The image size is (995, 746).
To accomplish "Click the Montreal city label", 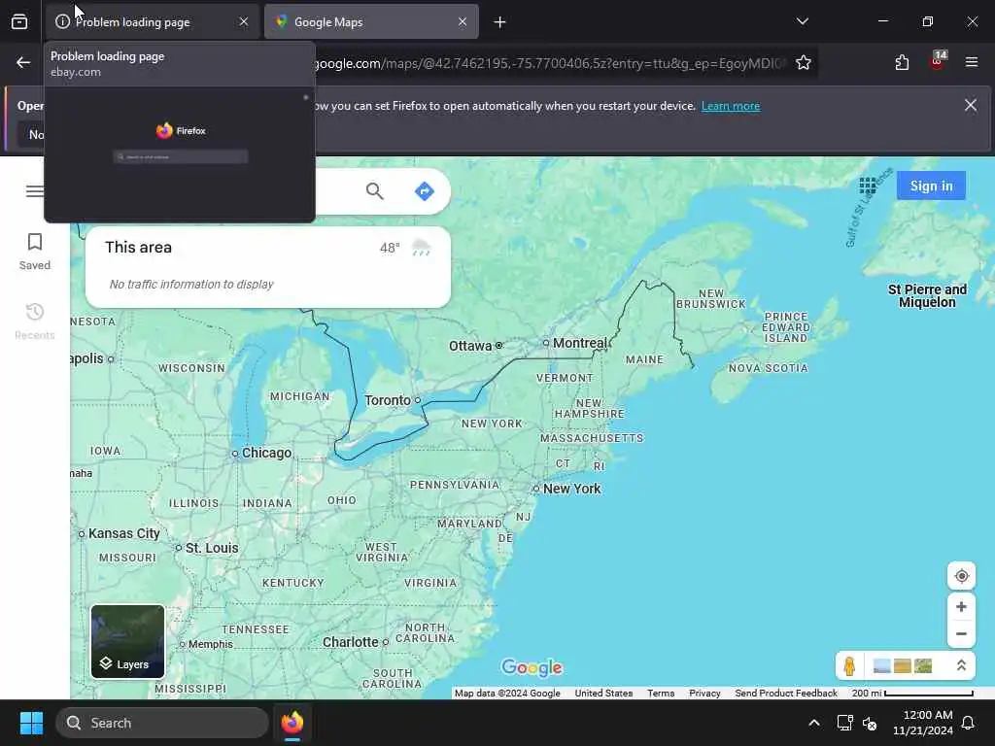I will point(579,343).
